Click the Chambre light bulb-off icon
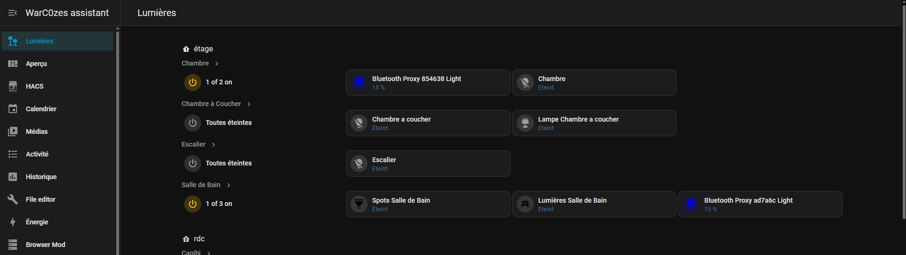Viewport: 906px width, 255px height. 525,82
